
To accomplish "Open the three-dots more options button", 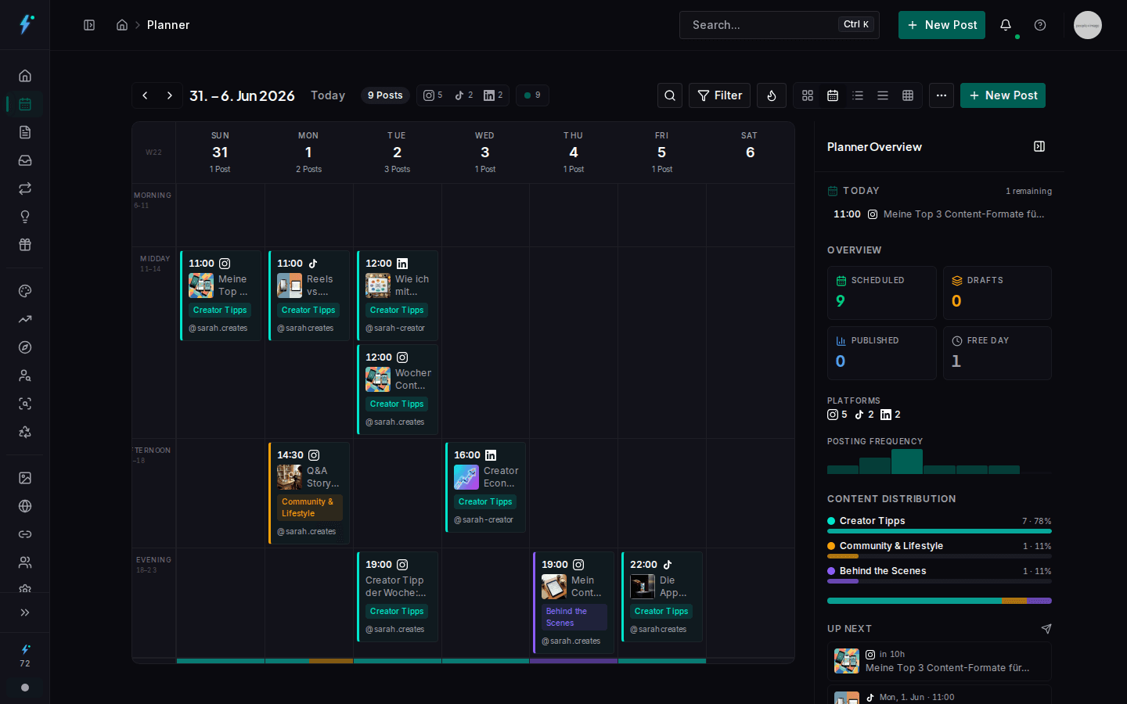I will pos(942,95).
